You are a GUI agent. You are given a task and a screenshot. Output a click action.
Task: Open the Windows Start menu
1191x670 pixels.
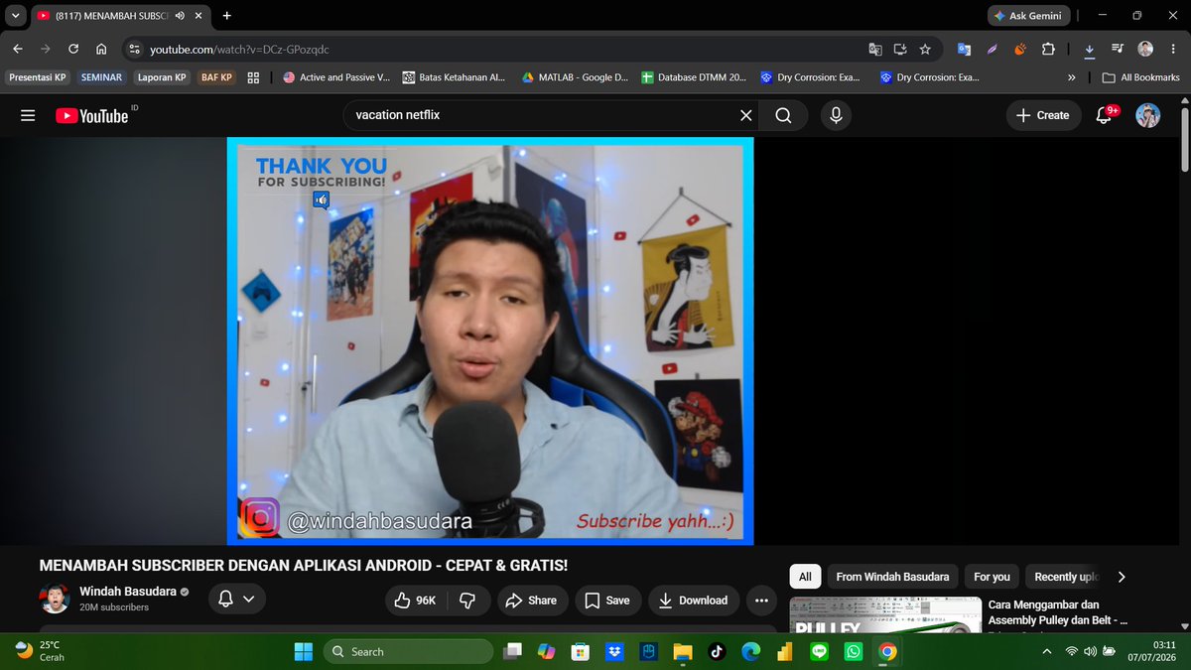point(303,652)
